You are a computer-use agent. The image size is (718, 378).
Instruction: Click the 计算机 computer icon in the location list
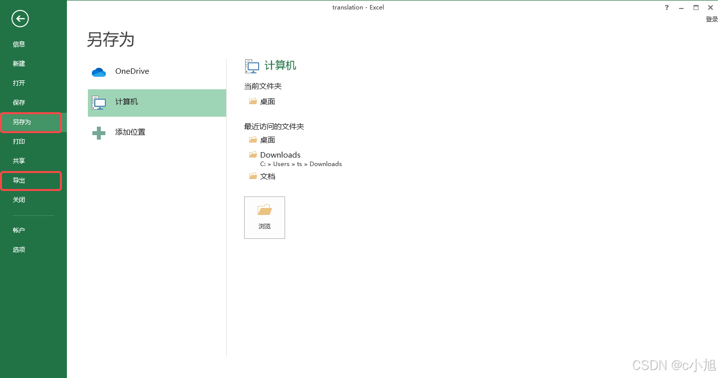[99, 103]
